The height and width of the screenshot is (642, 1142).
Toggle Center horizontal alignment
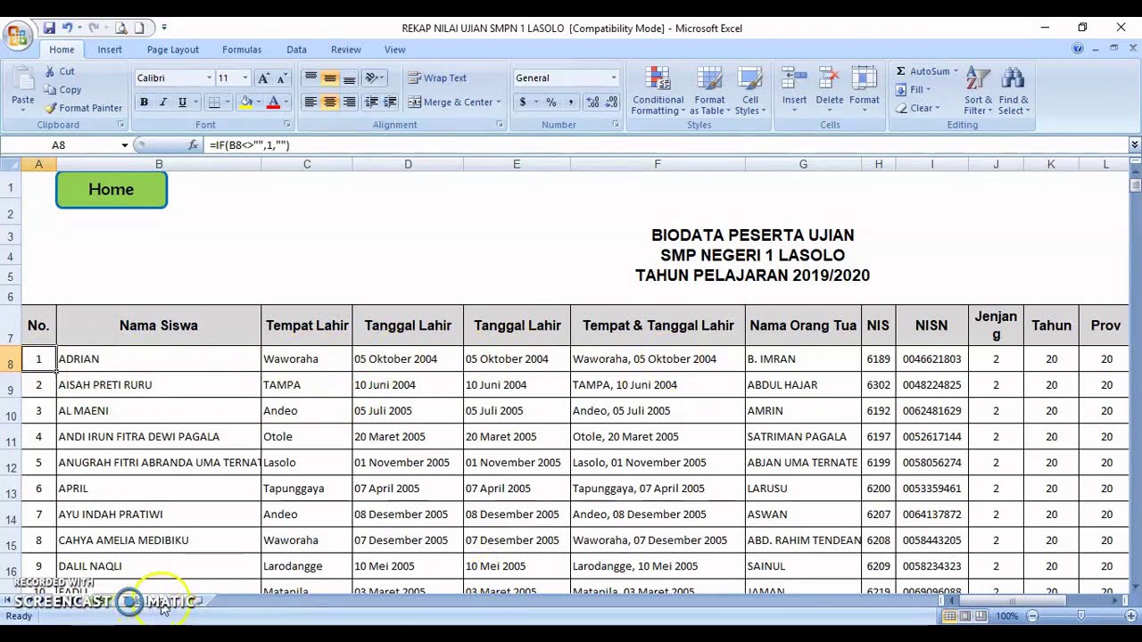(330, 103)
